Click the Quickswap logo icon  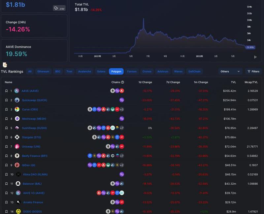click(x=17, y=100)
